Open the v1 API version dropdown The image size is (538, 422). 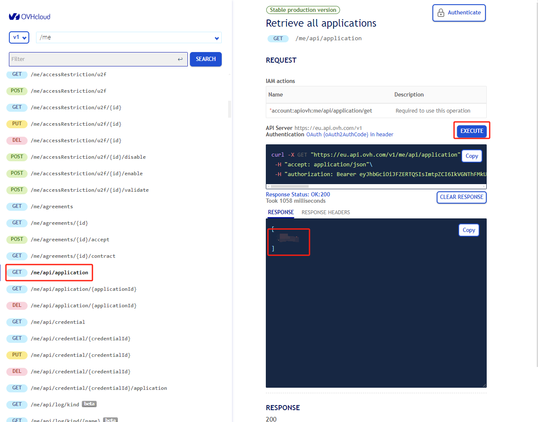(x=19, y=37)
